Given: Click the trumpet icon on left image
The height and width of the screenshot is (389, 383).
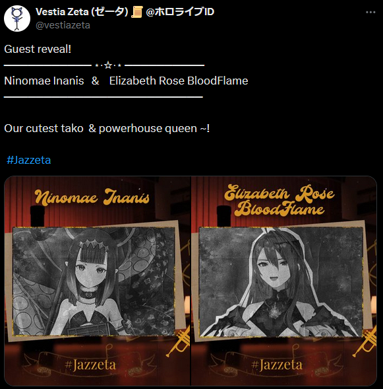Looking at the screenshot, I should point(178,341).
